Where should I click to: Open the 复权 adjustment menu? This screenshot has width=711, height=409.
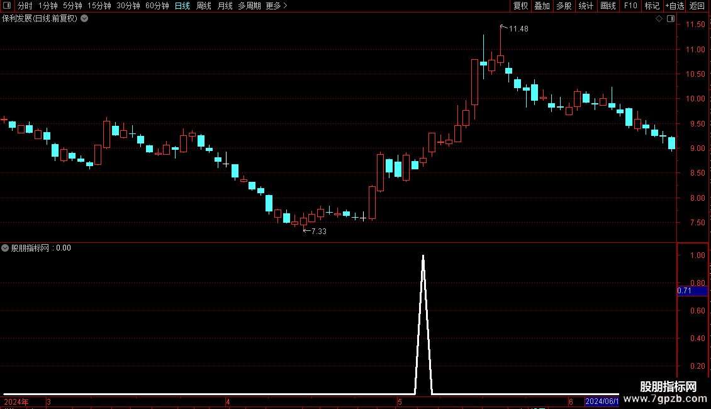520,6
